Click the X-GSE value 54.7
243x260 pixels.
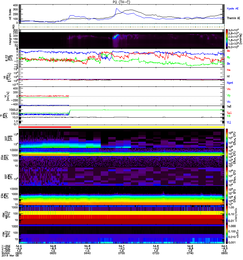click(x=121, y=246)
